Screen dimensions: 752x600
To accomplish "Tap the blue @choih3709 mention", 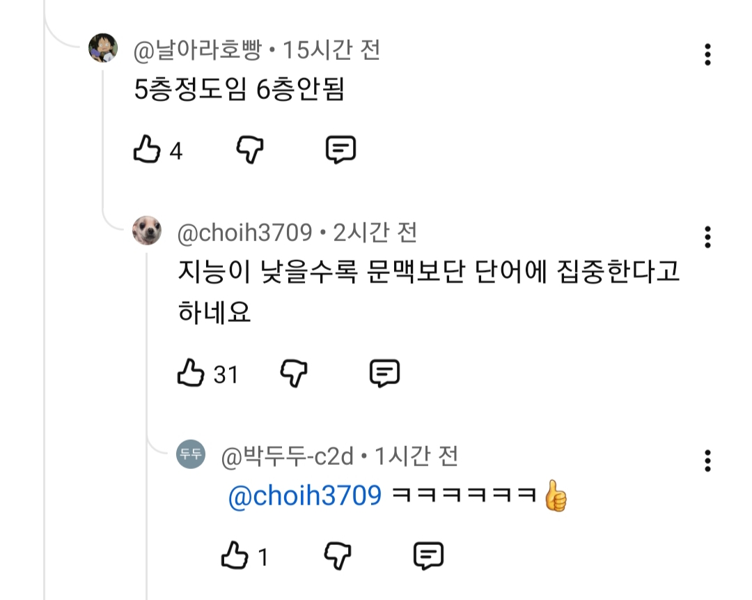I will (305, 496).
